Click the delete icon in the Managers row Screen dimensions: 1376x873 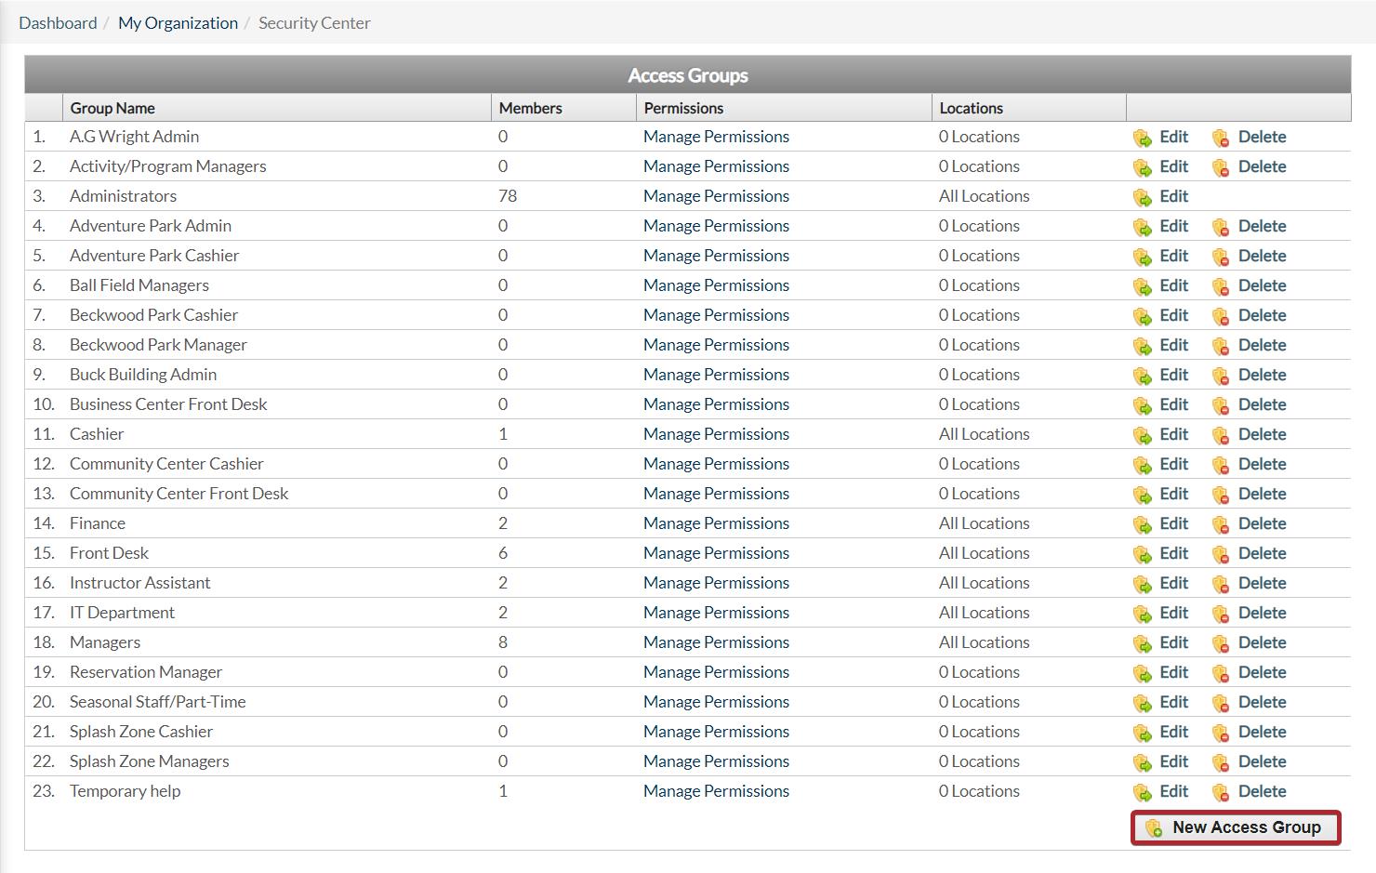pyautogui.click(x=1221, y=644)
